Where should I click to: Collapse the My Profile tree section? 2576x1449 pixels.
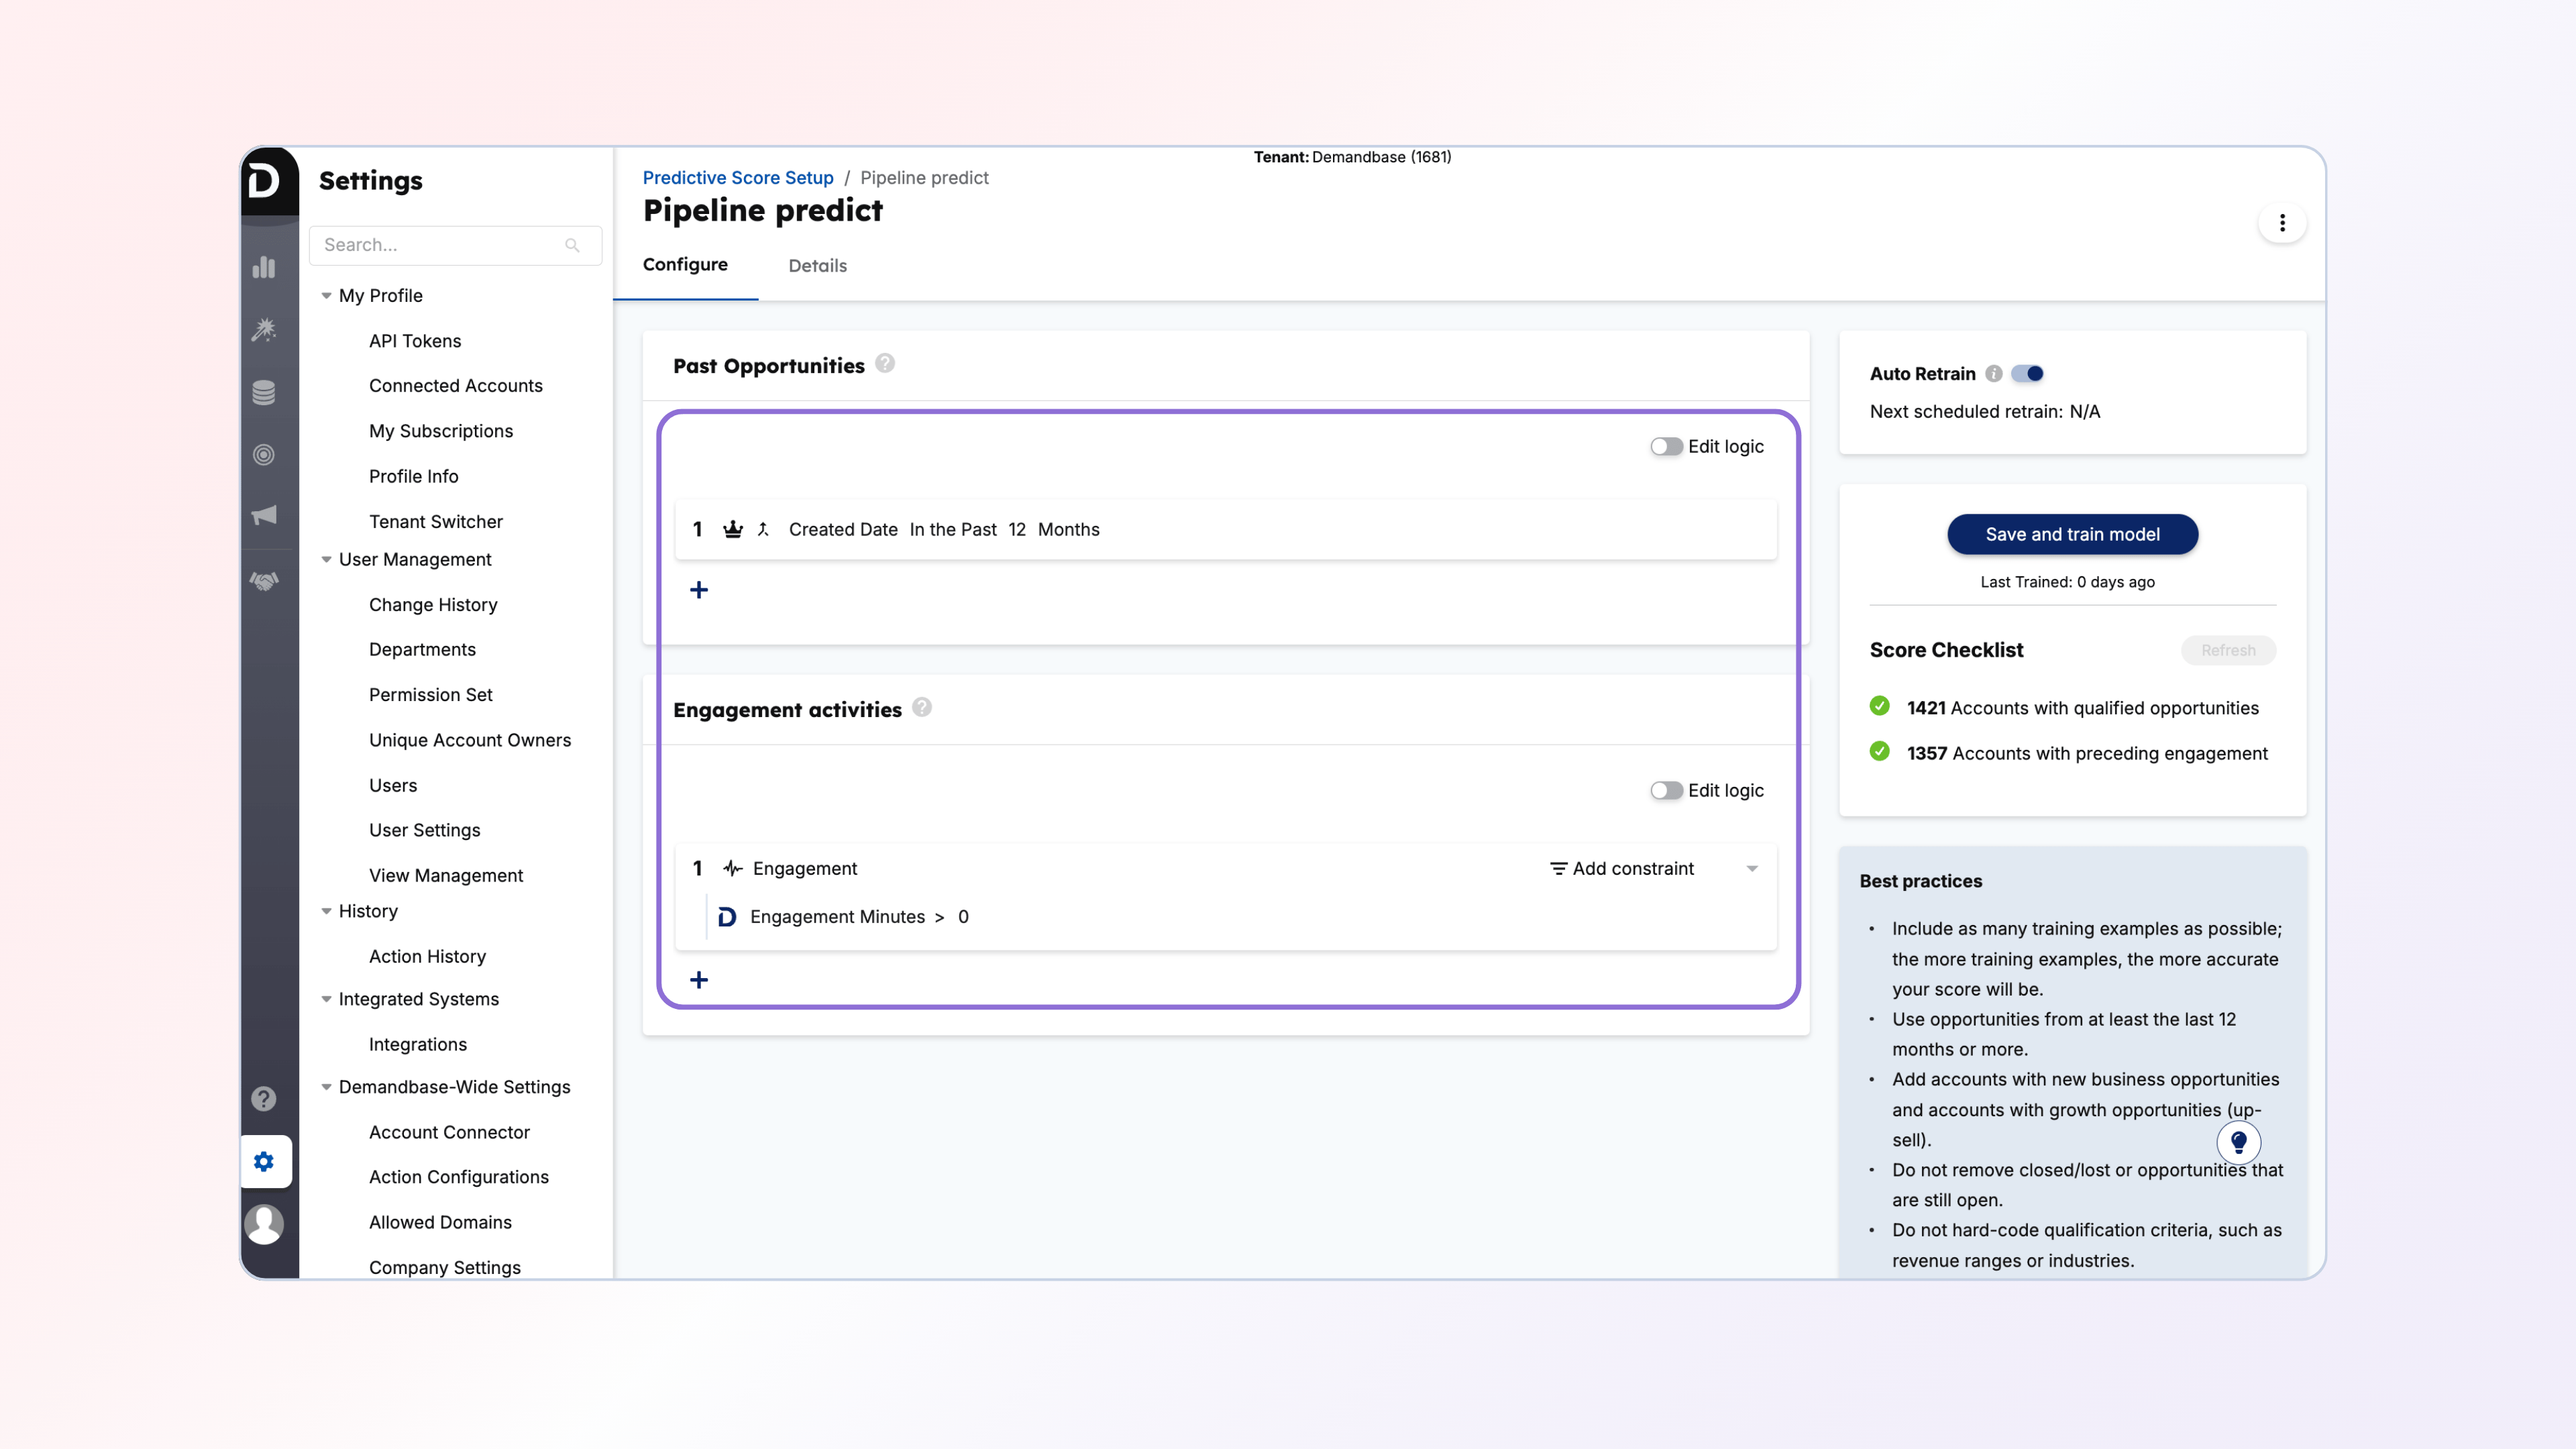pyautogui.click(x=326, y=296)
